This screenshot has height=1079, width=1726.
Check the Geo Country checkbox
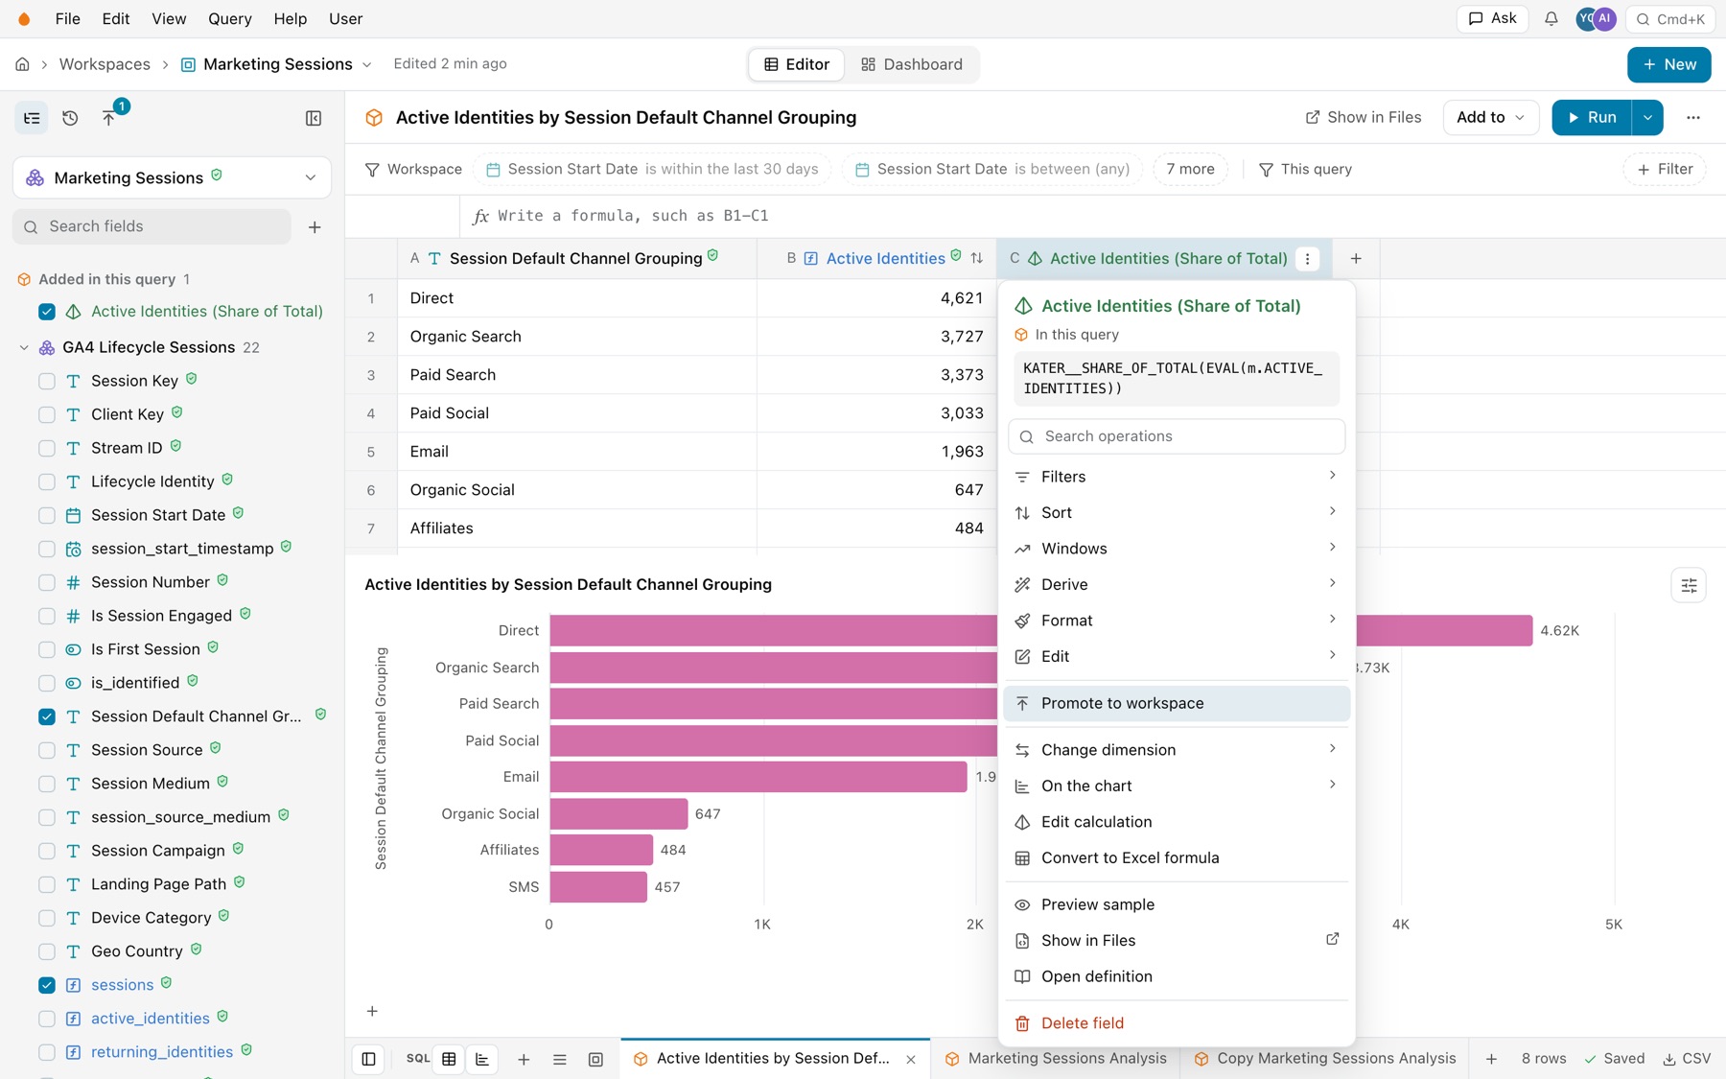coord(47,951)
